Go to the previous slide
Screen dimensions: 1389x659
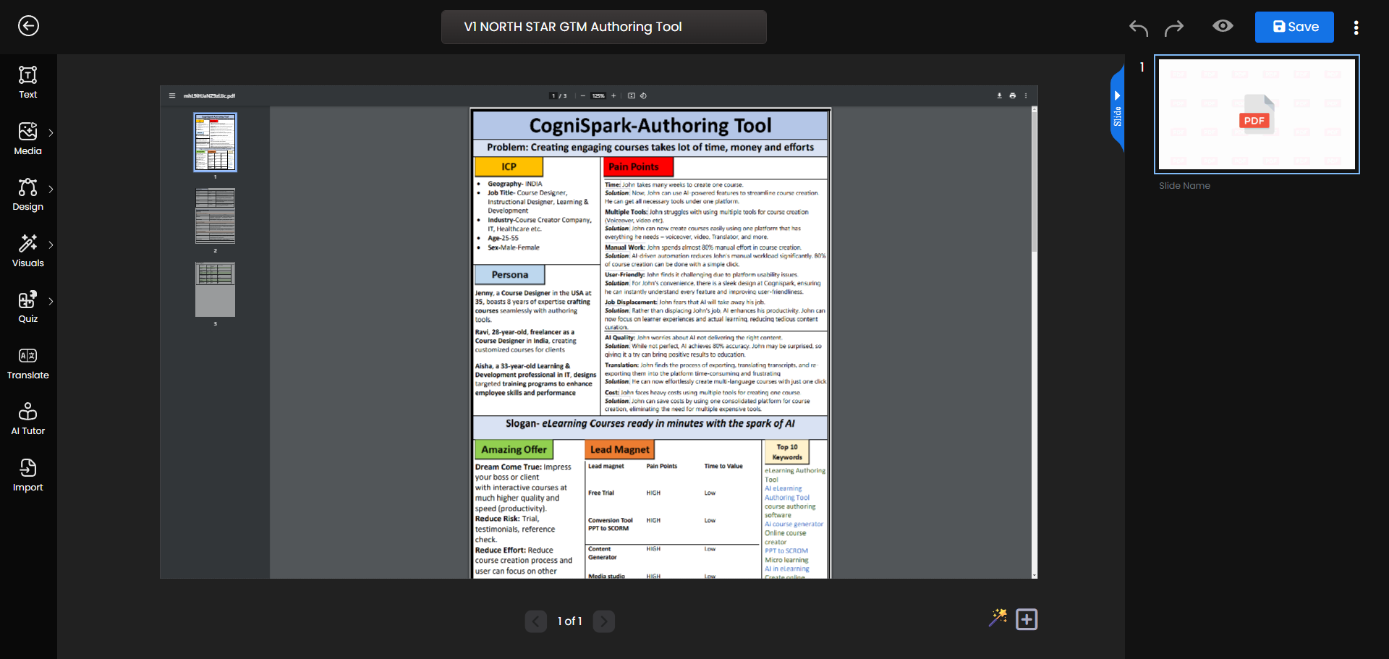tap(536, 621)
